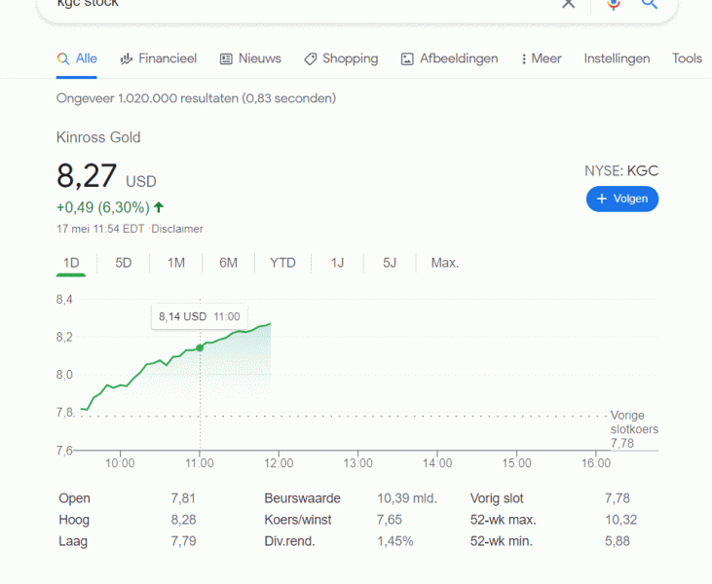Start voice search with the microphone icon
Screen dimensions: 712x584
(614, 5)
